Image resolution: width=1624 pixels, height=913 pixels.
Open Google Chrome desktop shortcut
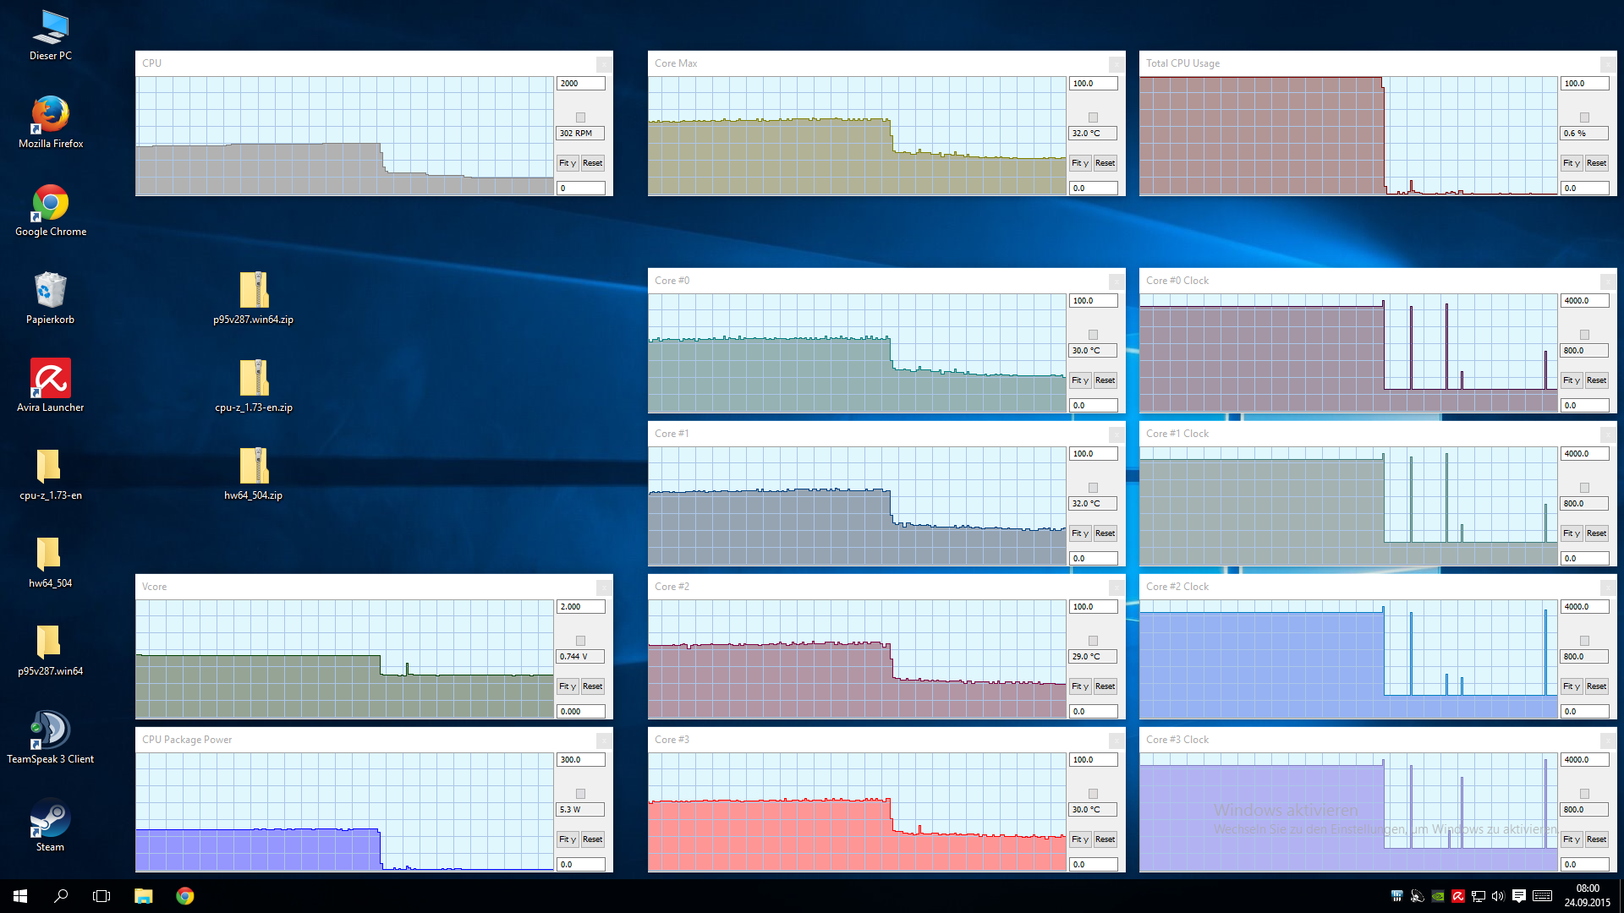51,204
